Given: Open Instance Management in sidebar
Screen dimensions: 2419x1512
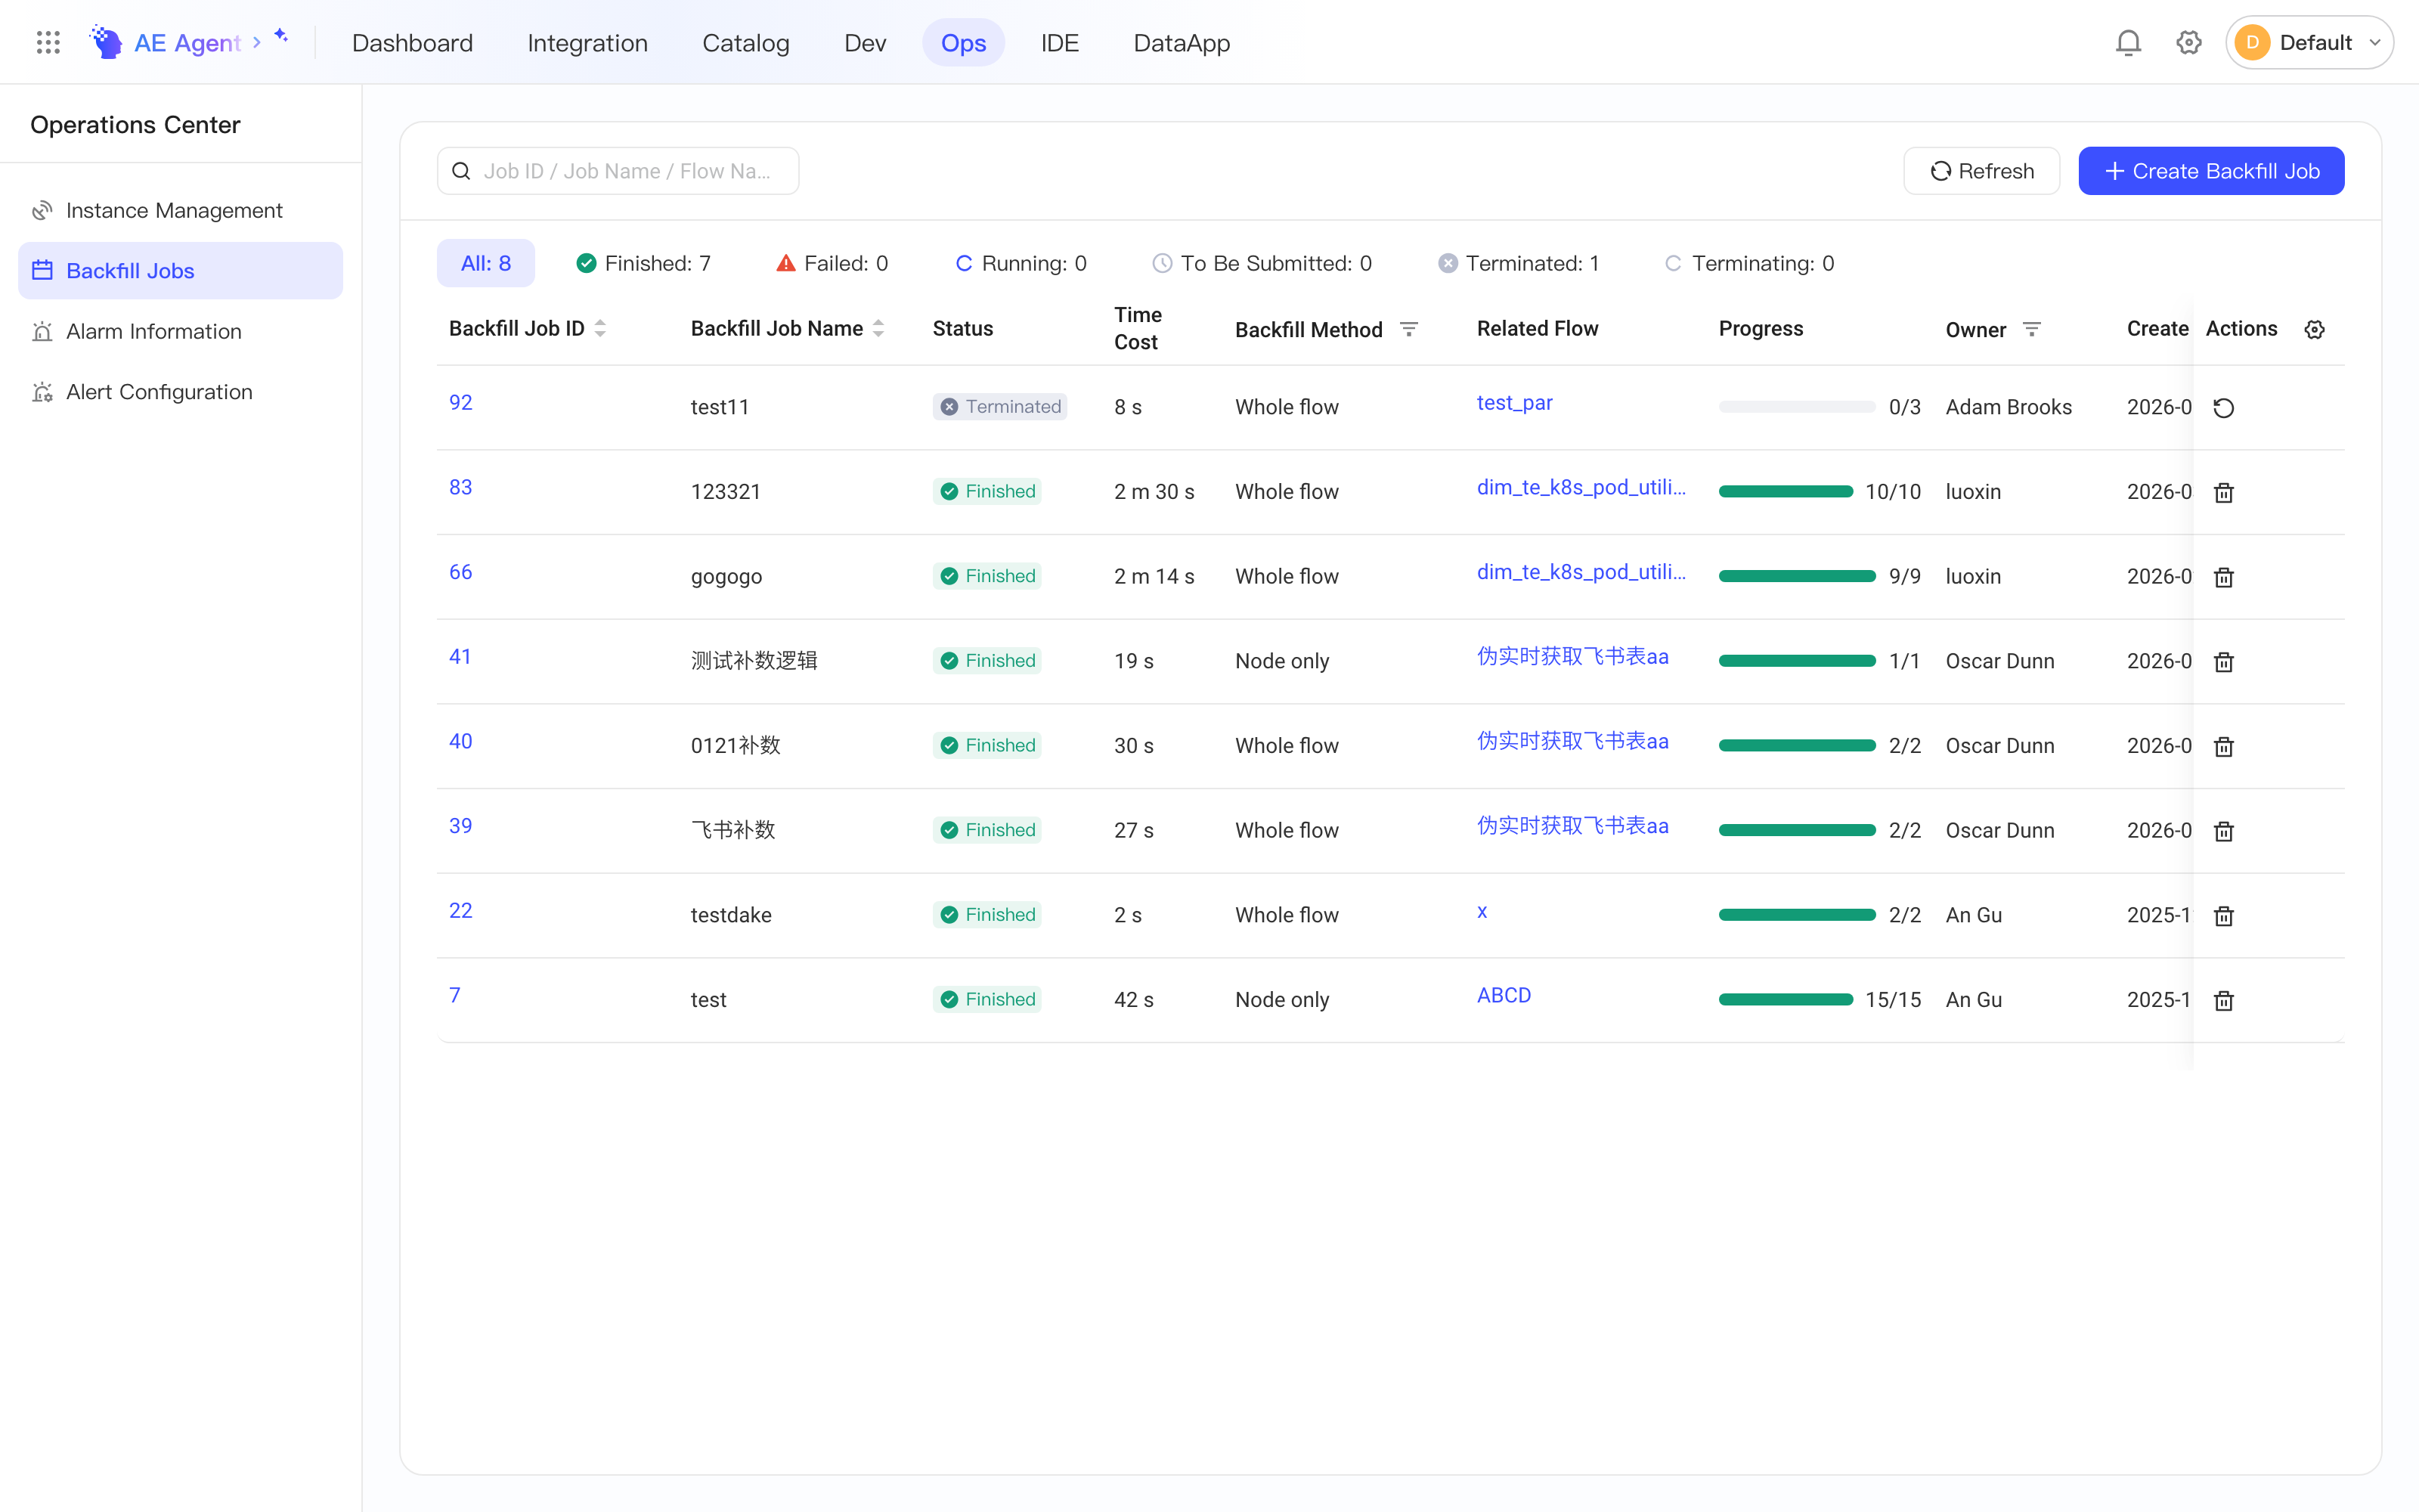Looking at the screenshot, I should pyautogui.click(x=180, y=210).
